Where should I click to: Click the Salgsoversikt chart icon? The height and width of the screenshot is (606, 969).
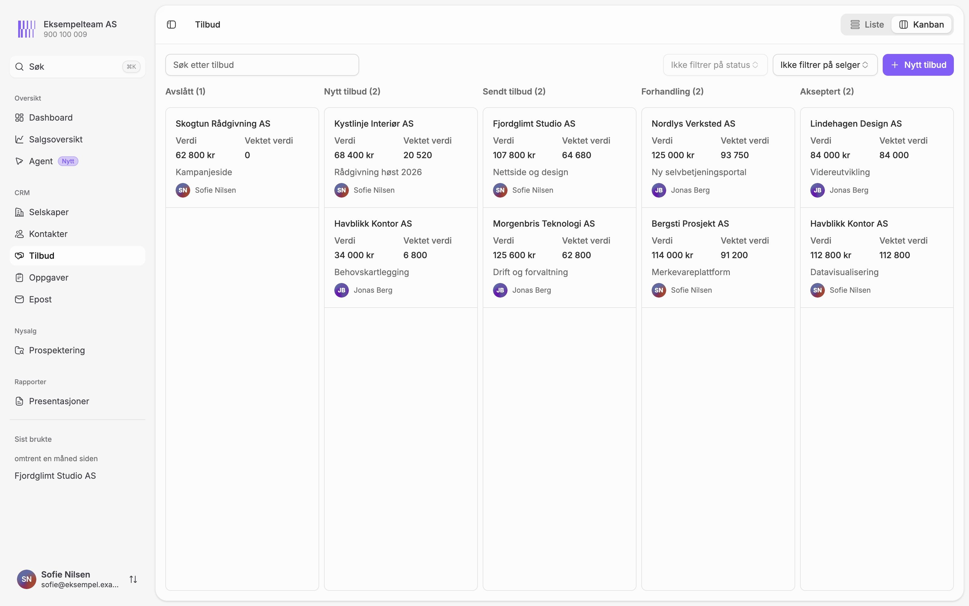(19, 139)
